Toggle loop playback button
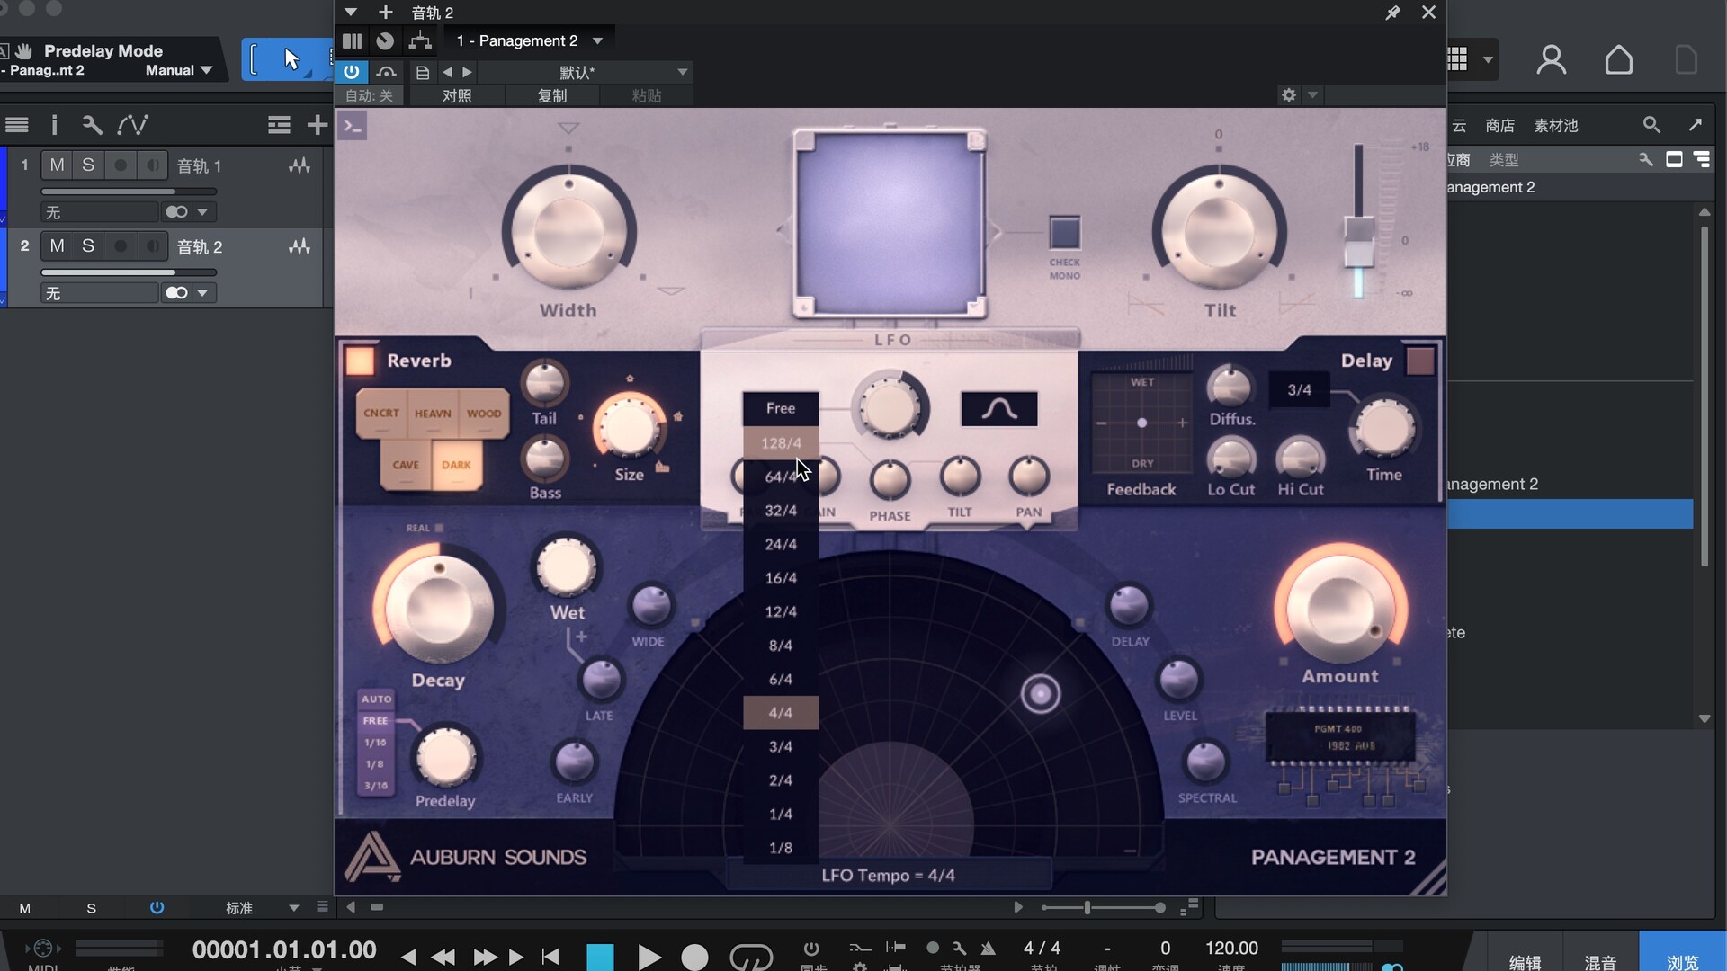 pos(751,957)
